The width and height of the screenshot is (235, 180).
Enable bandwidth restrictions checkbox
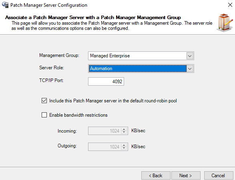(44, 115)
